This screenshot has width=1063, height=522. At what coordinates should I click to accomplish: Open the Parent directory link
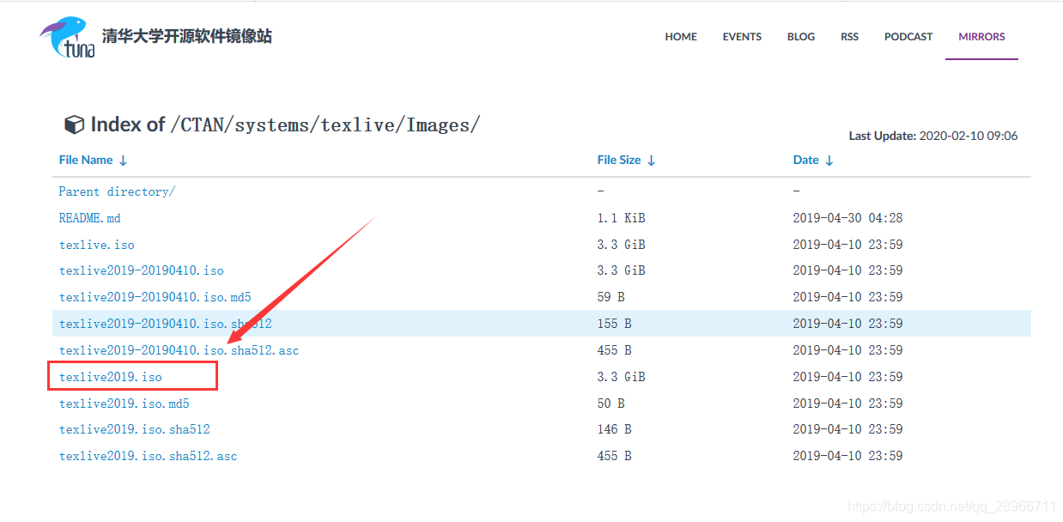tap(117, 191)
